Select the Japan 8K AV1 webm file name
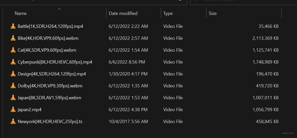Screen dimensions: 297x138 [x=49, y=98]
